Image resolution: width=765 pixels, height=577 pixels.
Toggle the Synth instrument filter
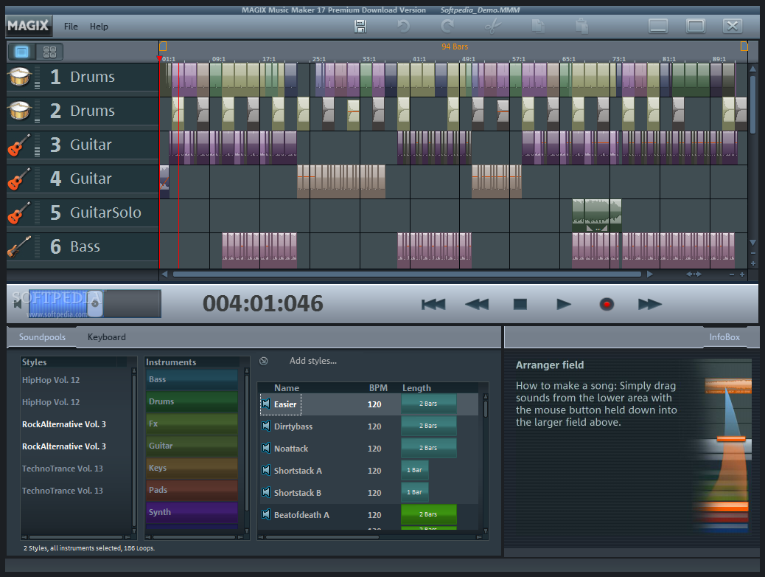[x=192, y=513]
